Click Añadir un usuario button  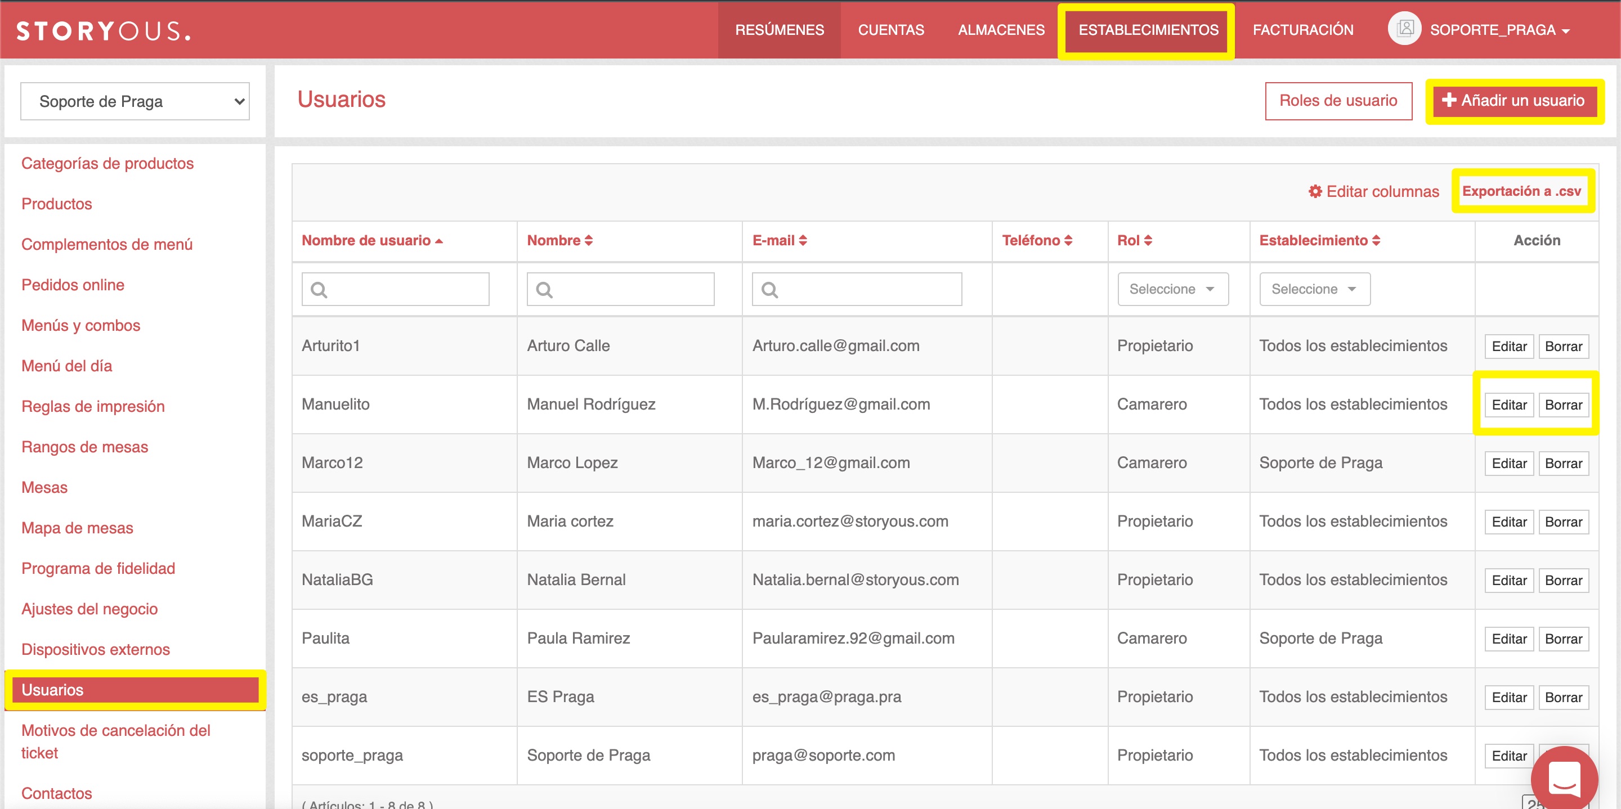pos(1514,101)
